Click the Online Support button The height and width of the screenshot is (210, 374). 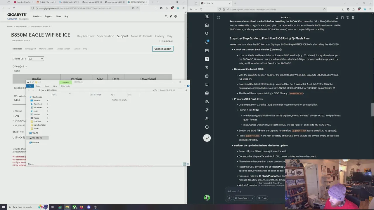[x=163, y=49]
